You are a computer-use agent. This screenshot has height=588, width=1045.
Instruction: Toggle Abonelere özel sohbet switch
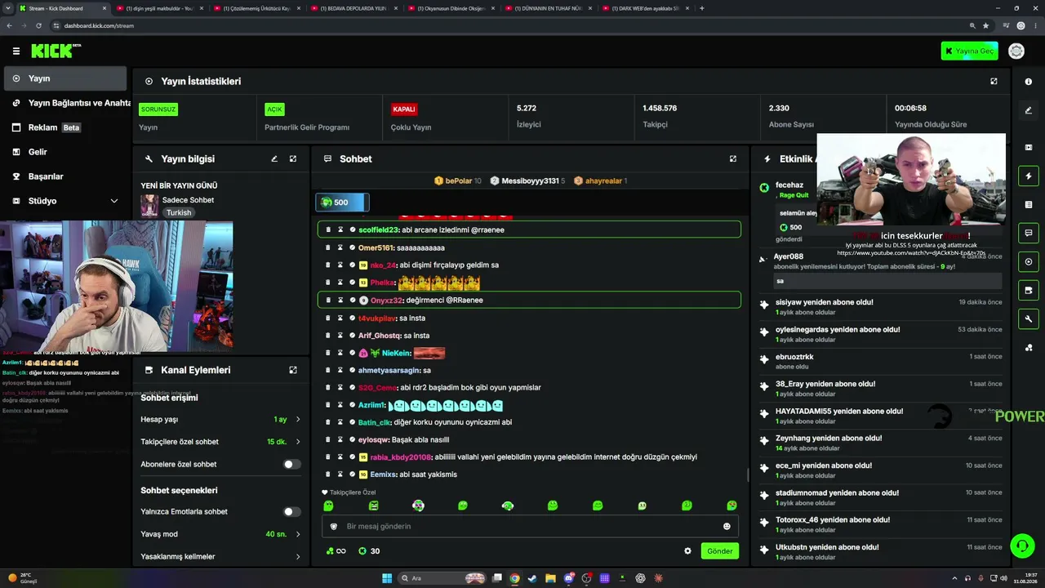(x=291, y=465)
